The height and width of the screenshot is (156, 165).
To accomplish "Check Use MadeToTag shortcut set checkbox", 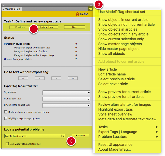I will coord(7,144).
